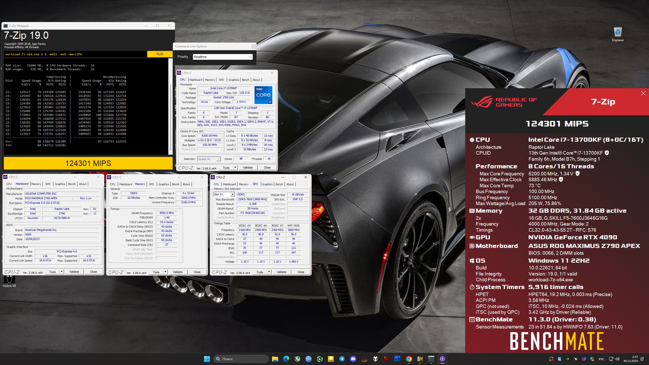This screenshot has height=365, width=649.
Task: Open Windows Security shield tray icon
Action: coord(592,359)
